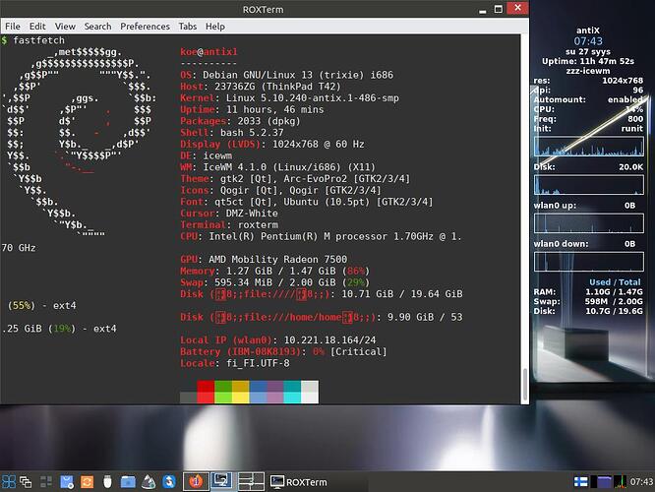Click the conky 'zzz-icewm' session label
Image resolution: width=655 pixels, height=492 pixels.
(x=588, y=71)
